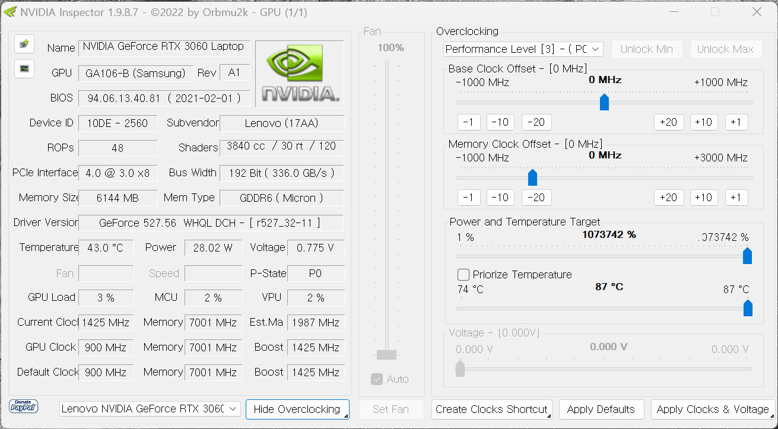This screenshot has width=778, height=429.
Task: Click the GPU Load value 3 %
Action: click(x=107, y=298)
